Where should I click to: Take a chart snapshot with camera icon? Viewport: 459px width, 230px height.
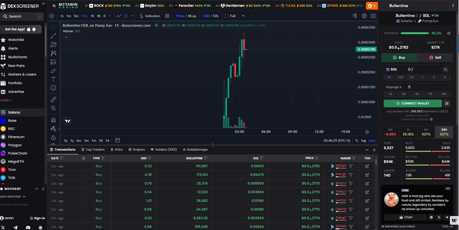coord(373,16)
